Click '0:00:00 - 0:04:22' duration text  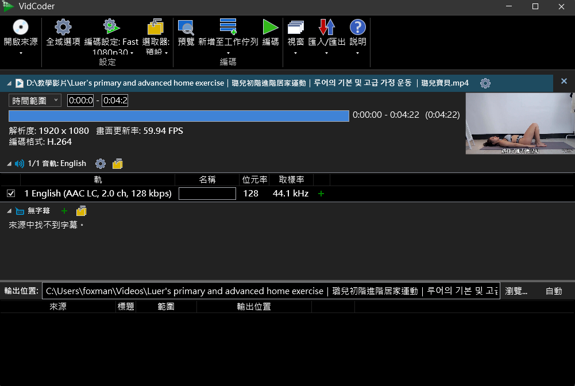point(386,115)
